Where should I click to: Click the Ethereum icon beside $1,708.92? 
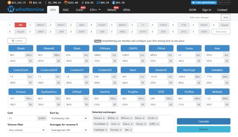click(x=46, y=3)
